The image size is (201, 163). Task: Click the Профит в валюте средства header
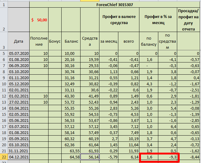(119, 20)
